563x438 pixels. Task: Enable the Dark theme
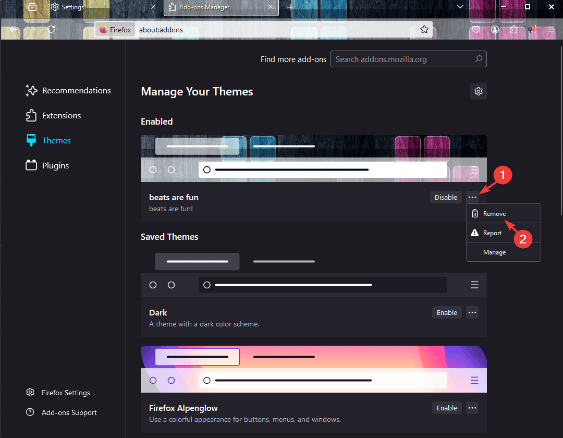447,313
